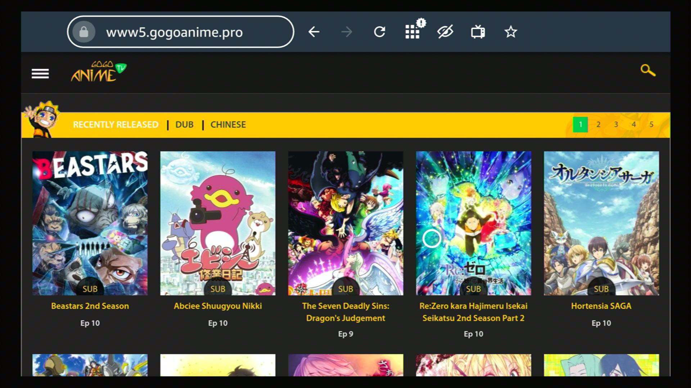Open the Re:Zero poster thumbnail
This screenshot has height=388, width=691.
474,223
